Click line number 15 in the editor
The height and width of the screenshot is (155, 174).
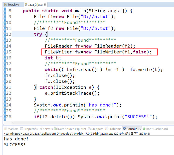[8, 52]
